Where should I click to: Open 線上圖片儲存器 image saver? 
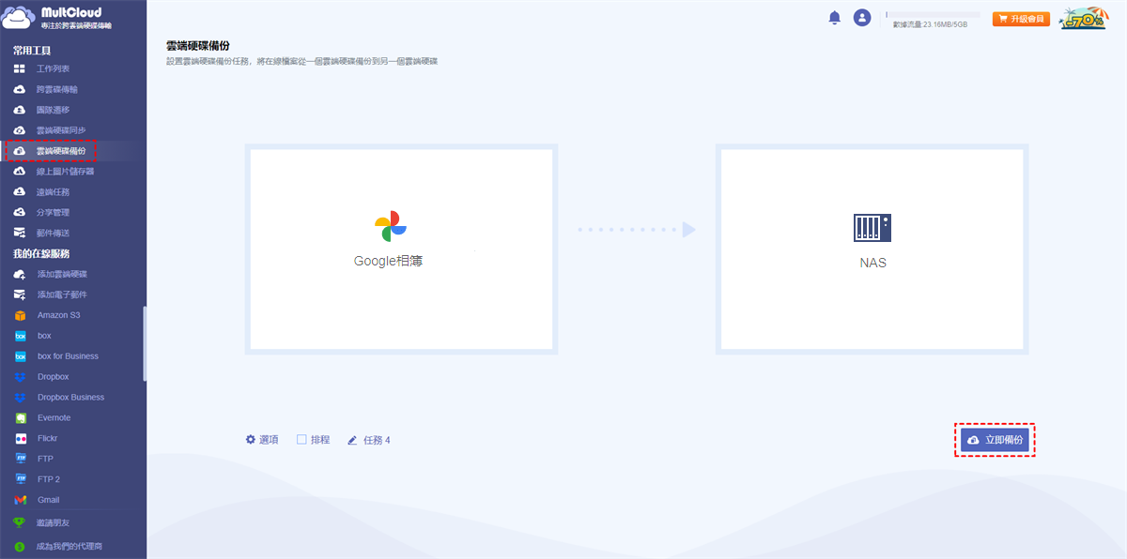click(54, 172)
